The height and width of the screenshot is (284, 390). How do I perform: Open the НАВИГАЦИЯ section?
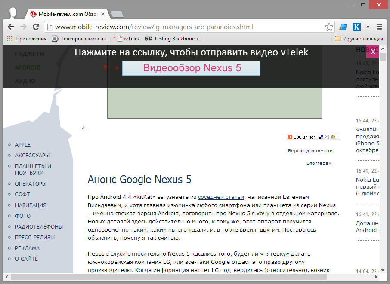(x=31, y=205)
